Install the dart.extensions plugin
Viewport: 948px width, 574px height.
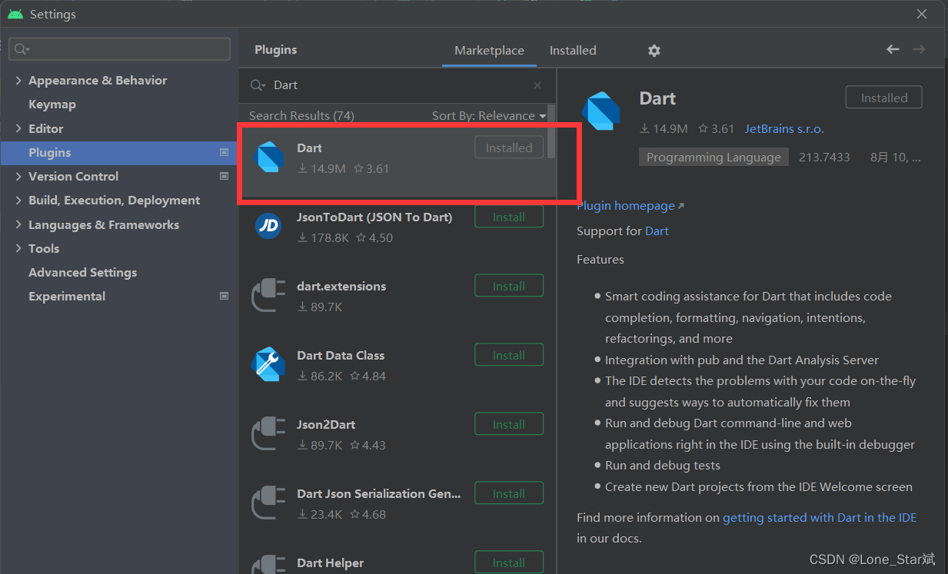[x=509, y=286]
